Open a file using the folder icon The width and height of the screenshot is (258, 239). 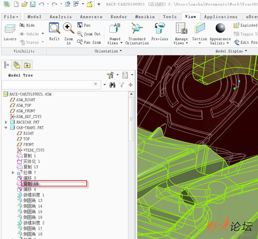click(24, 4)
